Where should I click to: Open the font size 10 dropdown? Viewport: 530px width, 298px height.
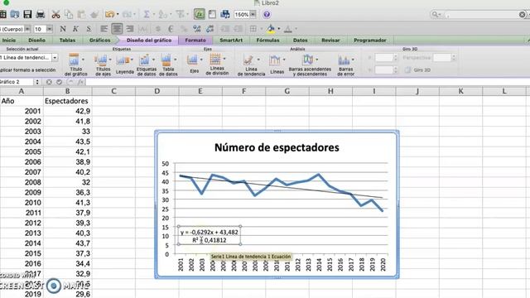pos(50,29)
